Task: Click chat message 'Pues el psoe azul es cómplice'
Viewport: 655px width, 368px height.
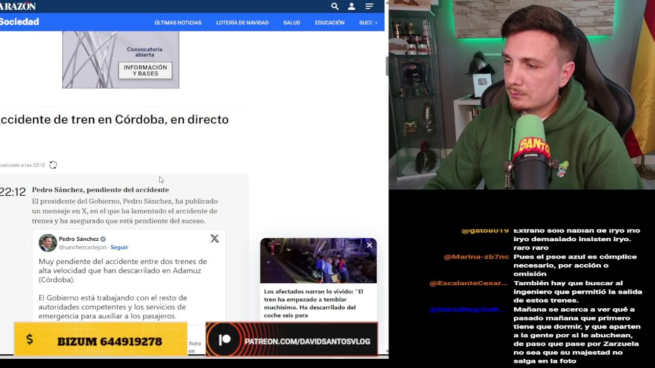Action: [575, 265]
